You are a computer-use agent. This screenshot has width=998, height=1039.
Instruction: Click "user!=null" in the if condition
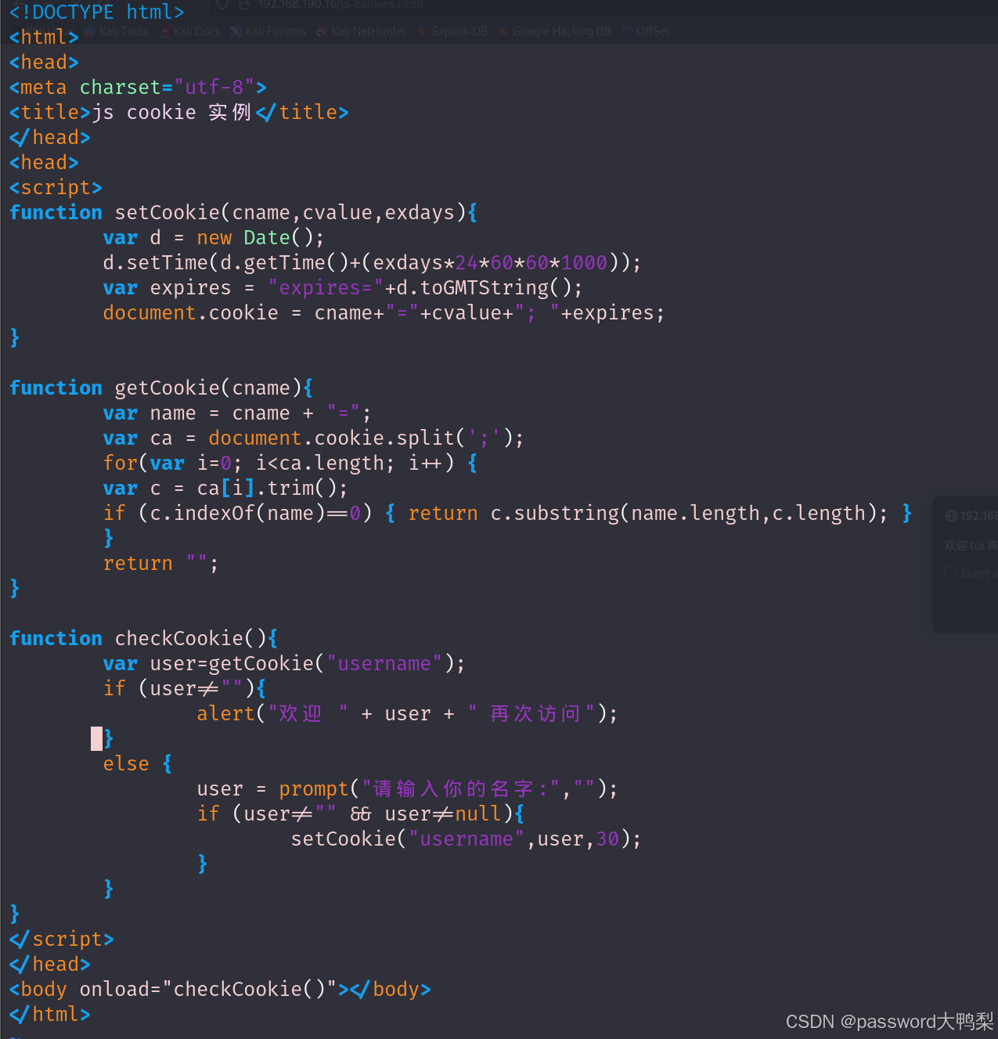[442, 814]
